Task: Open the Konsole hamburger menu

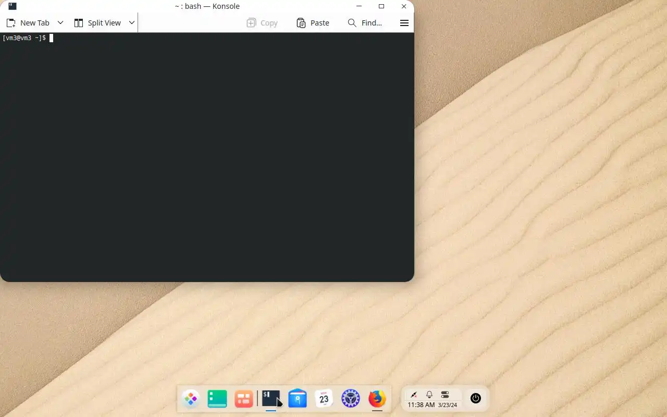Action: 404,23
